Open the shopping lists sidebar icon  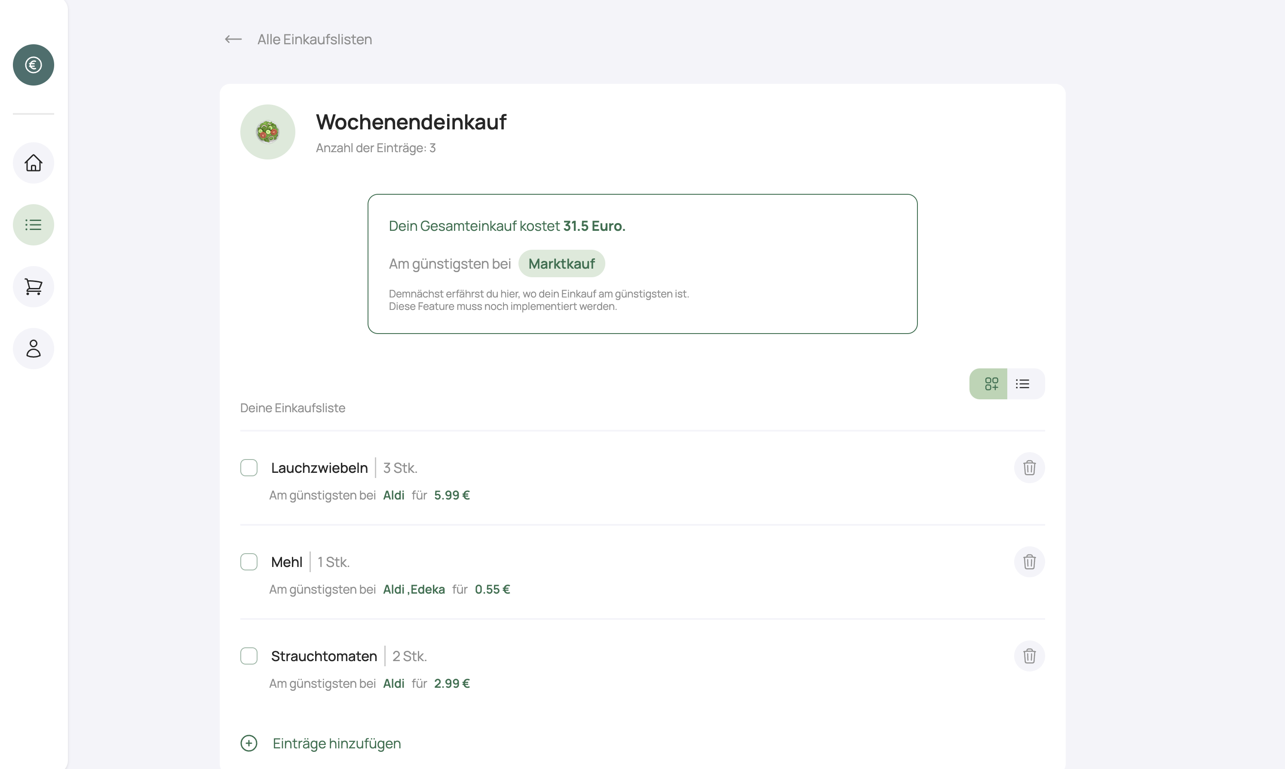point(33,224)
